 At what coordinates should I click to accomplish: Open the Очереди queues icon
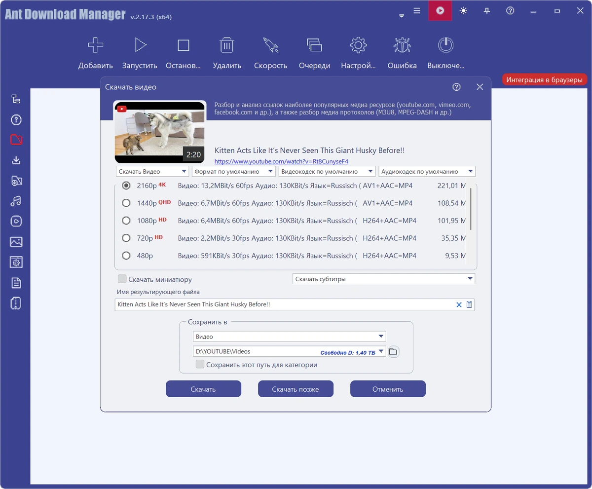pyautogui.click(x=314, y=45)
